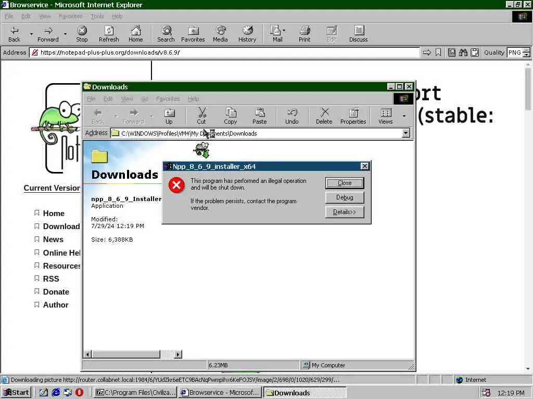Screen dimensions: 533x399
Task: Open the File menu in Internet Explorer
Action: click(9, 16)
